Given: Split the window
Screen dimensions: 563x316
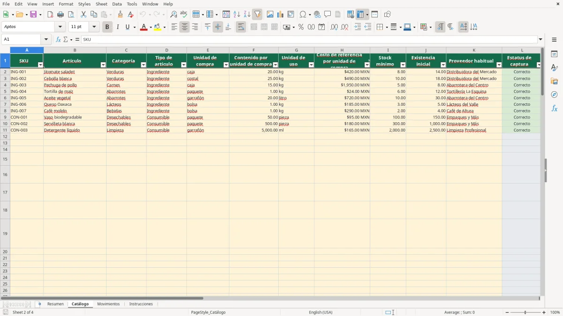Looking at the screenshot, I should pyautogui.click(x=374, y=15).
